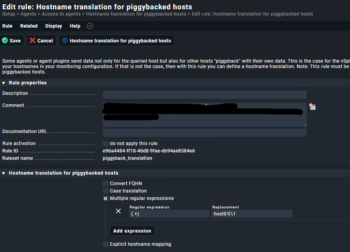Uncheck Multiple regular expressions option
The image size is (350, 252).
pyautogui.click(x=106, y=198)
